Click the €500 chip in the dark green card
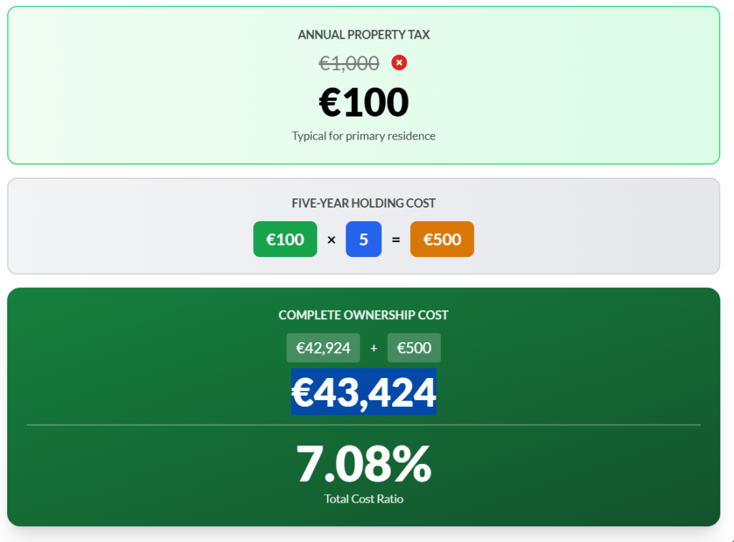Viewport: 734px width, 542px height. pyautogui.click(x=414, y=348)
